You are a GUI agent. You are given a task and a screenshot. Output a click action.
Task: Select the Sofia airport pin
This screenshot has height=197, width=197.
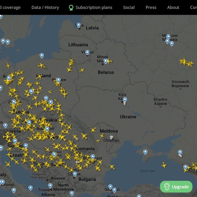75,174
